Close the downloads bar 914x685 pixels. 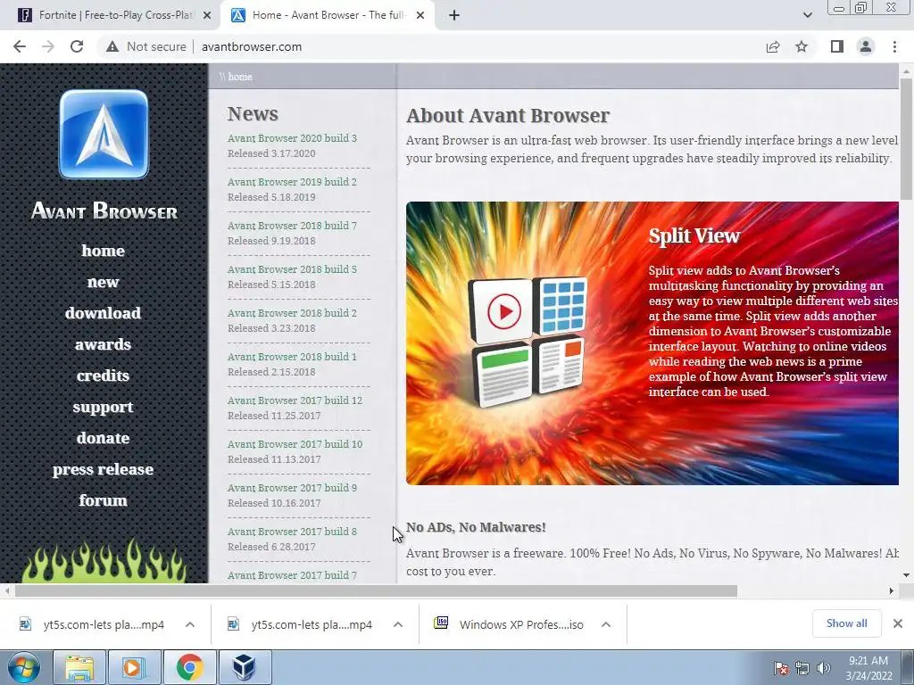[898, 623]
